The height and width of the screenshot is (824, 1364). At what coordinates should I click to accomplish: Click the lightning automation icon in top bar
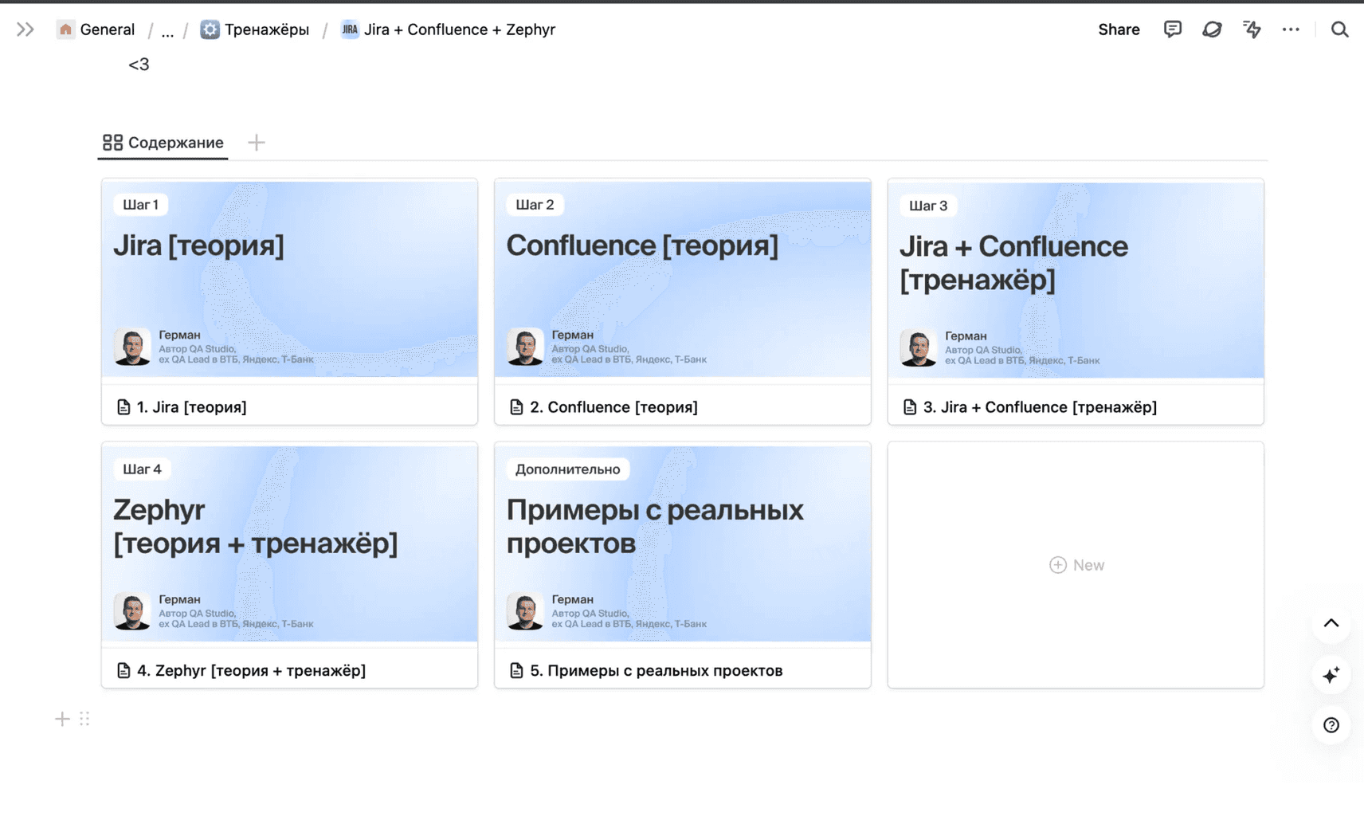(x=1252, y=29)
